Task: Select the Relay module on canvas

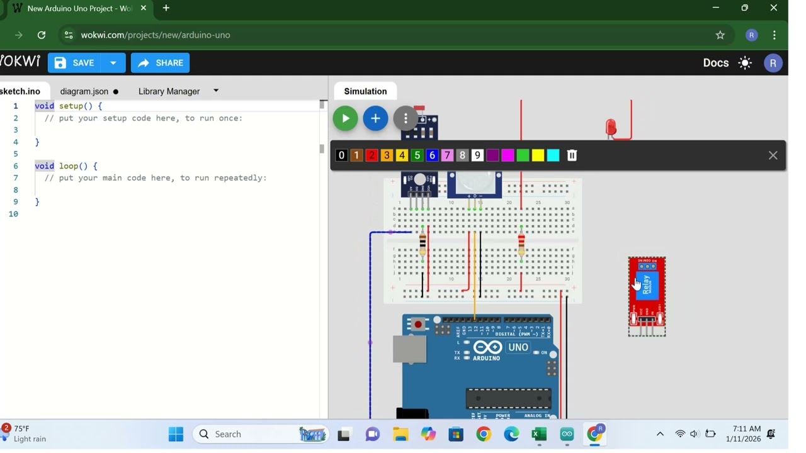Action: (x=647, y=296)
